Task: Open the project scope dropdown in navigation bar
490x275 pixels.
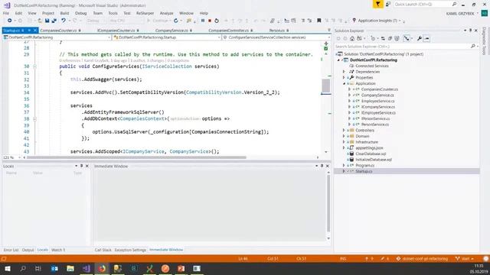Action: [x=57, y=37]
